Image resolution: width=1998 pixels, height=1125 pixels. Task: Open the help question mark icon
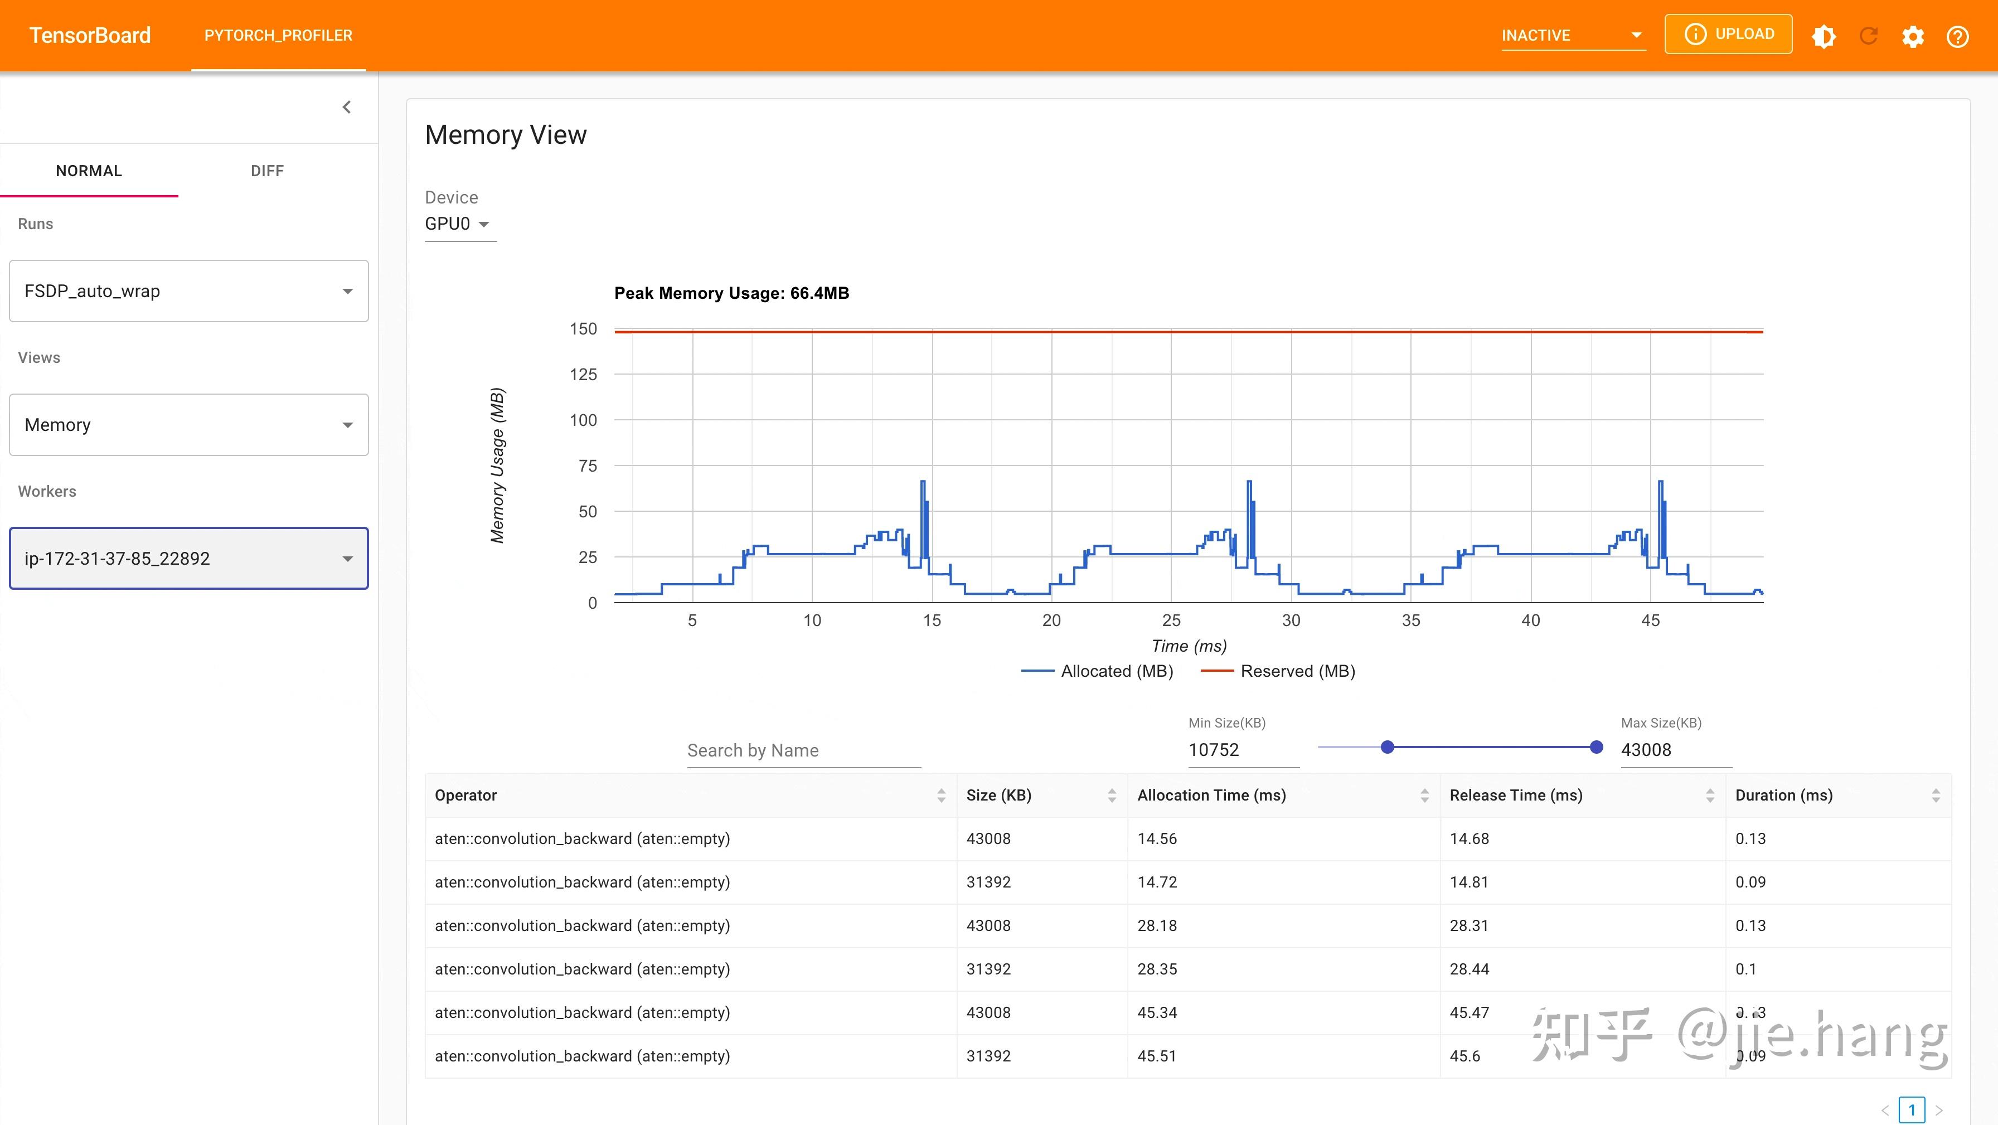[x=1958, y=36]
